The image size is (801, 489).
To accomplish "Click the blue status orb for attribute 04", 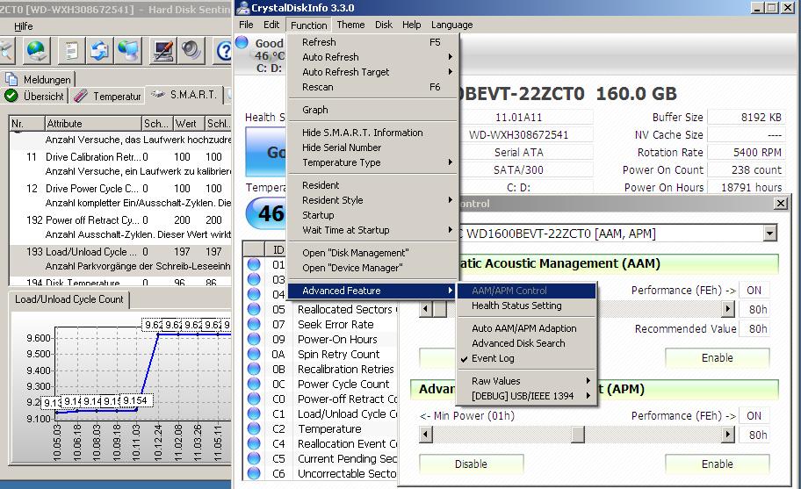I will (x=254, y=294).
